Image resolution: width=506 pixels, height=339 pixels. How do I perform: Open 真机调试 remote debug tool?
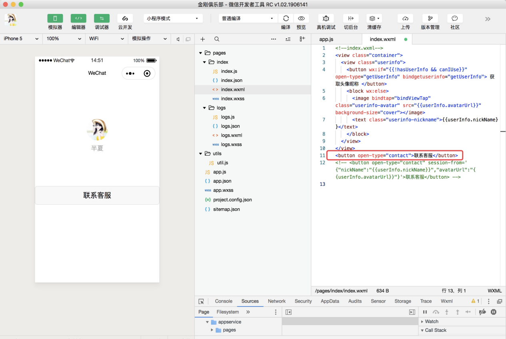326,18
